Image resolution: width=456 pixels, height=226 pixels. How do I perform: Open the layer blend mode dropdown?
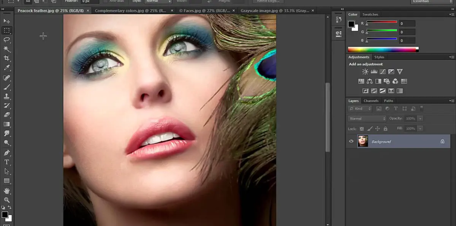tap(367, 119)
